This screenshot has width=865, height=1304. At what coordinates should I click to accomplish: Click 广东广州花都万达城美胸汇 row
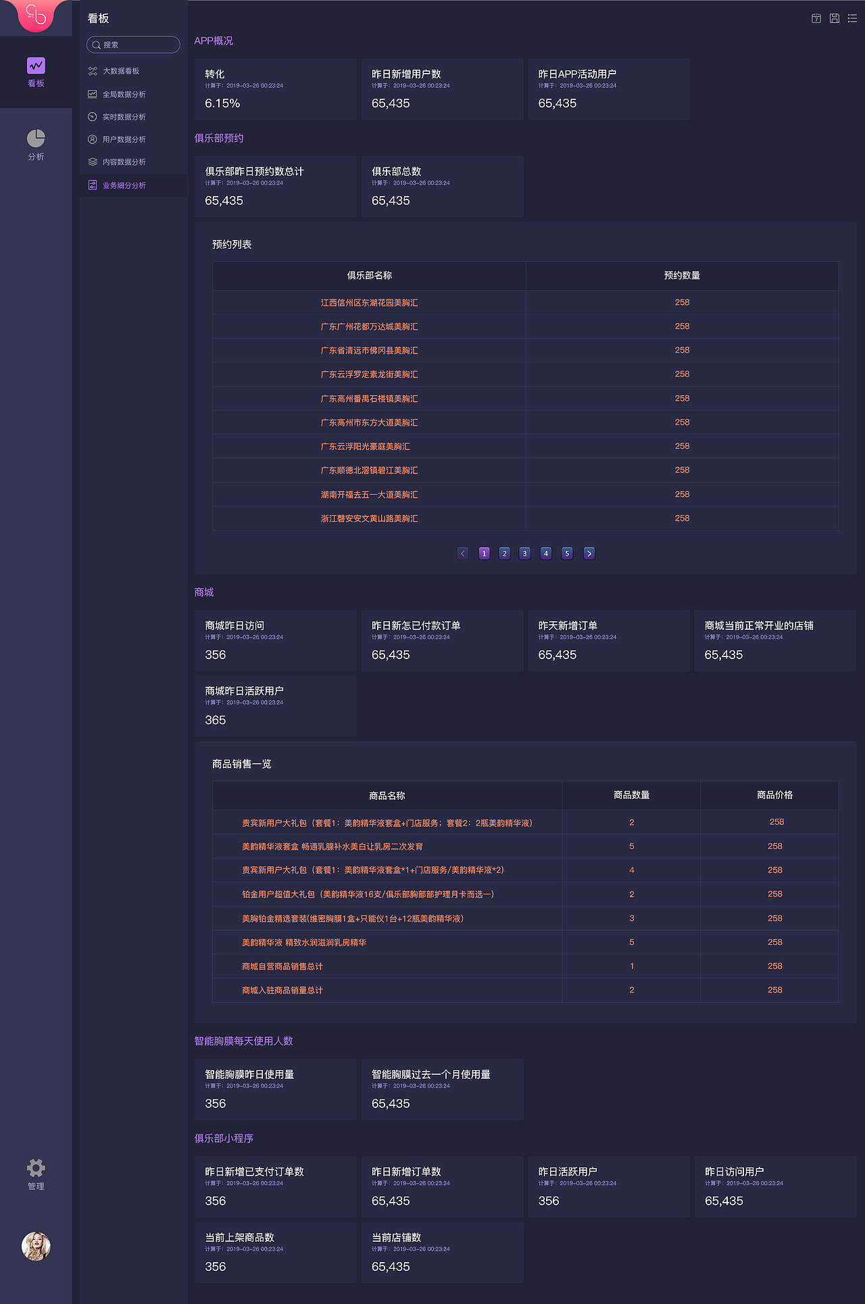coord(526,327)
